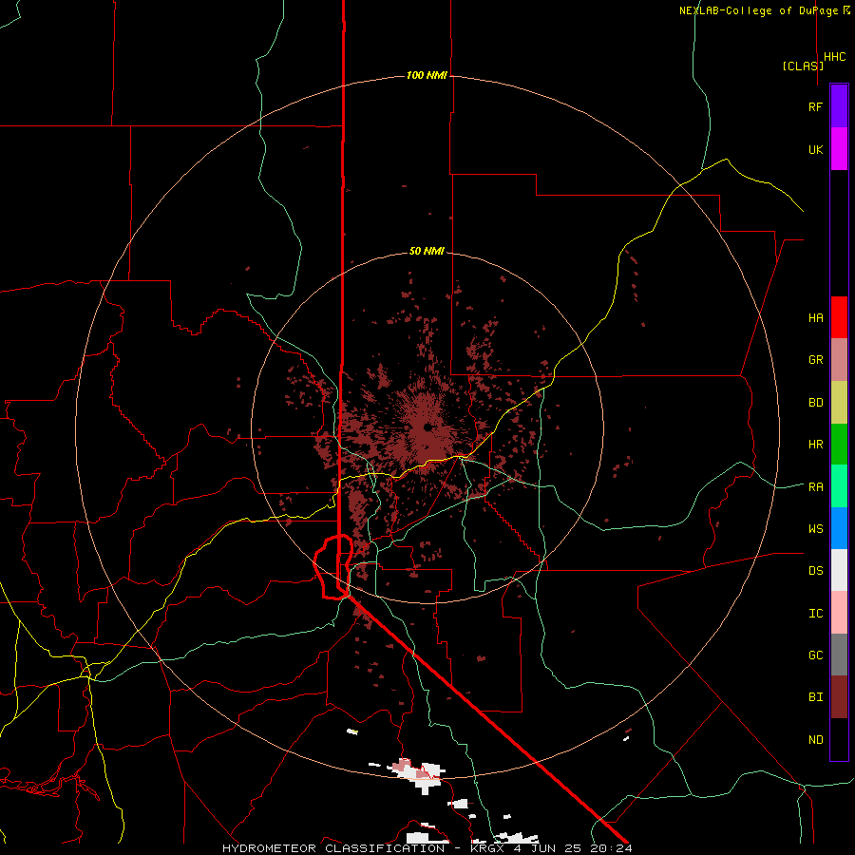This screenshot has height=855, width=855.
Task: Click the blue WS legend swatch
Action: [x=839, y=528]
